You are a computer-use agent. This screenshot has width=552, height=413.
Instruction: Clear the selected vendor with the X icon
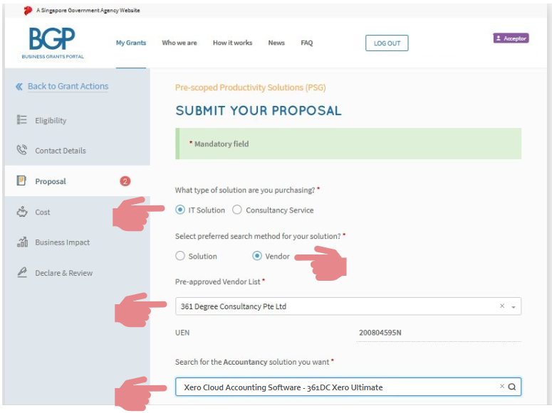pos(502,306)
